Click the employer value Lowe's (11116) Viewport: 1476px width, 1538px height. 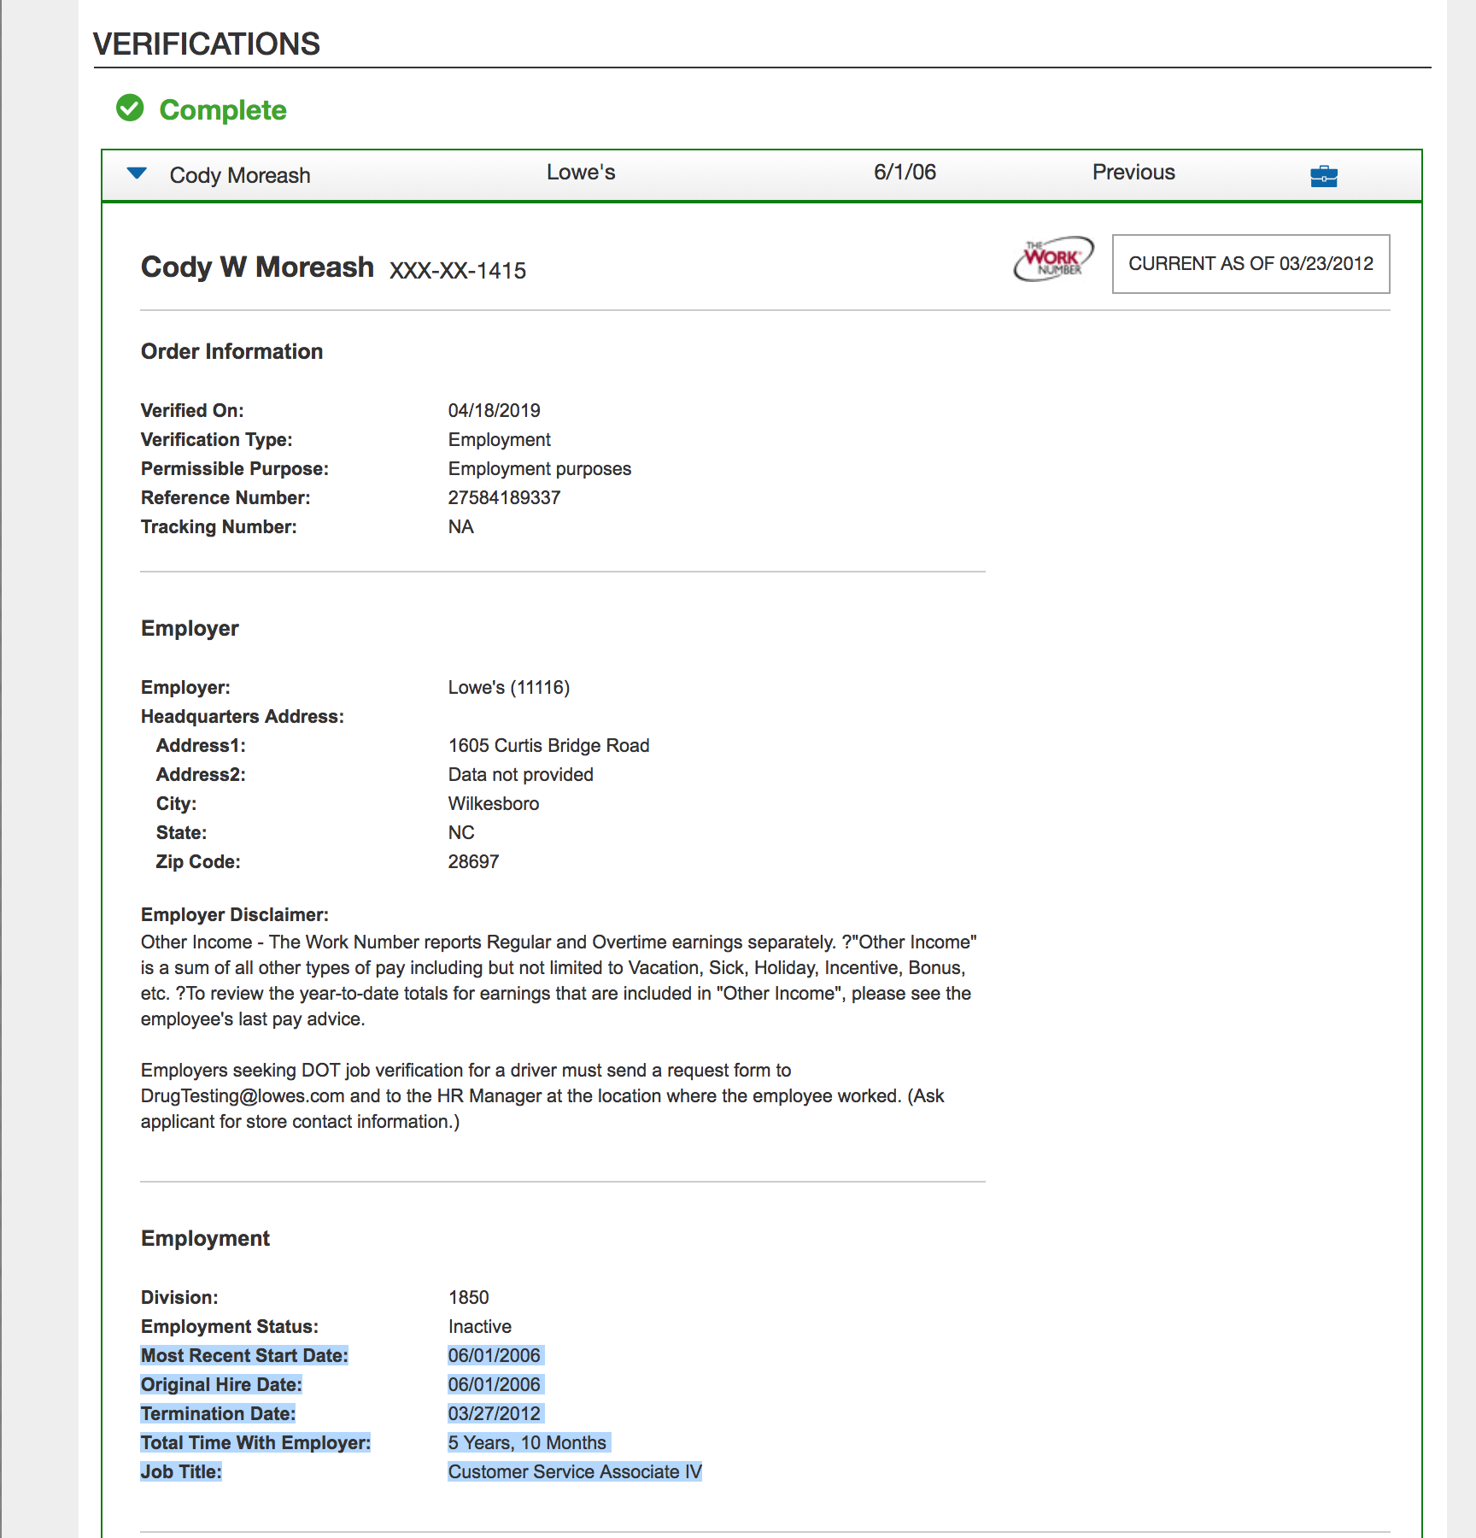pyautogui.click(x=508, y=688)
